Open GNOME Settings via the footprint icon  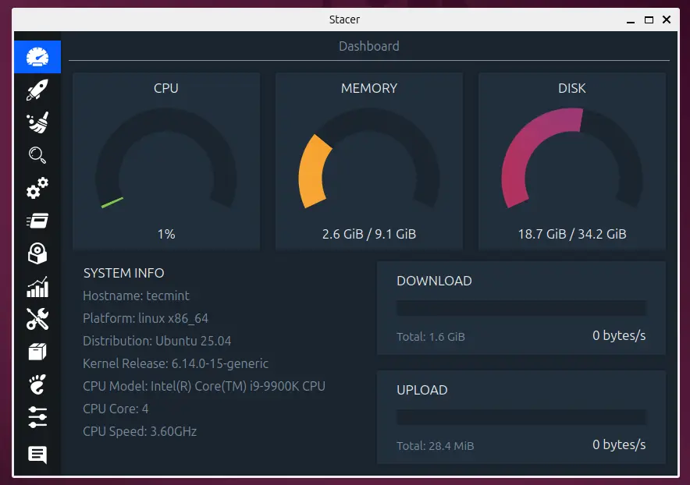37,384
